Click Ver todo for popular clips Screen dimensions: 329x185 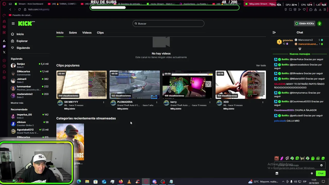click(261, 66)
